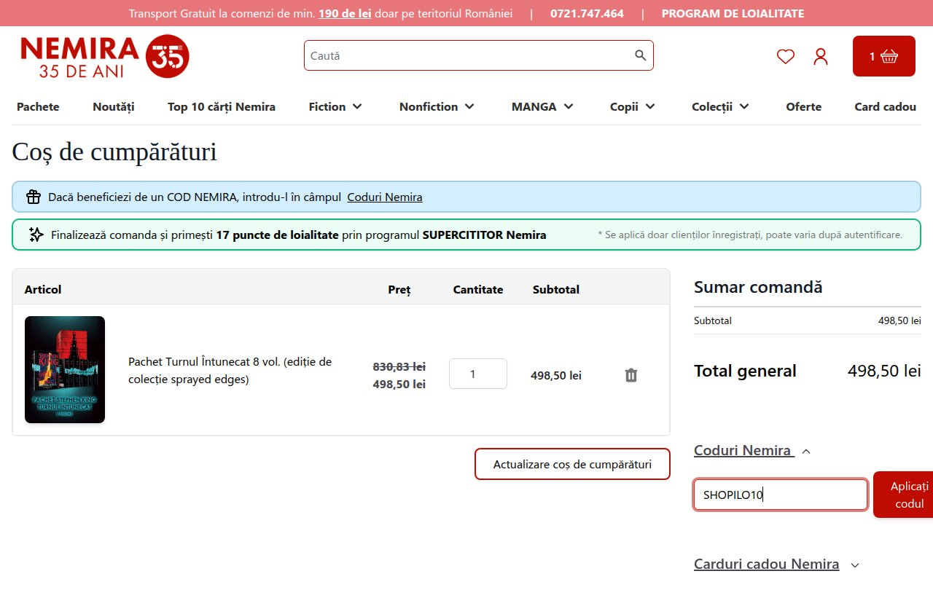The height and width of the screenshot is (606, 933).
Task: Open the Pachet Turnul Întunecat product title
Action: point(230,370)
